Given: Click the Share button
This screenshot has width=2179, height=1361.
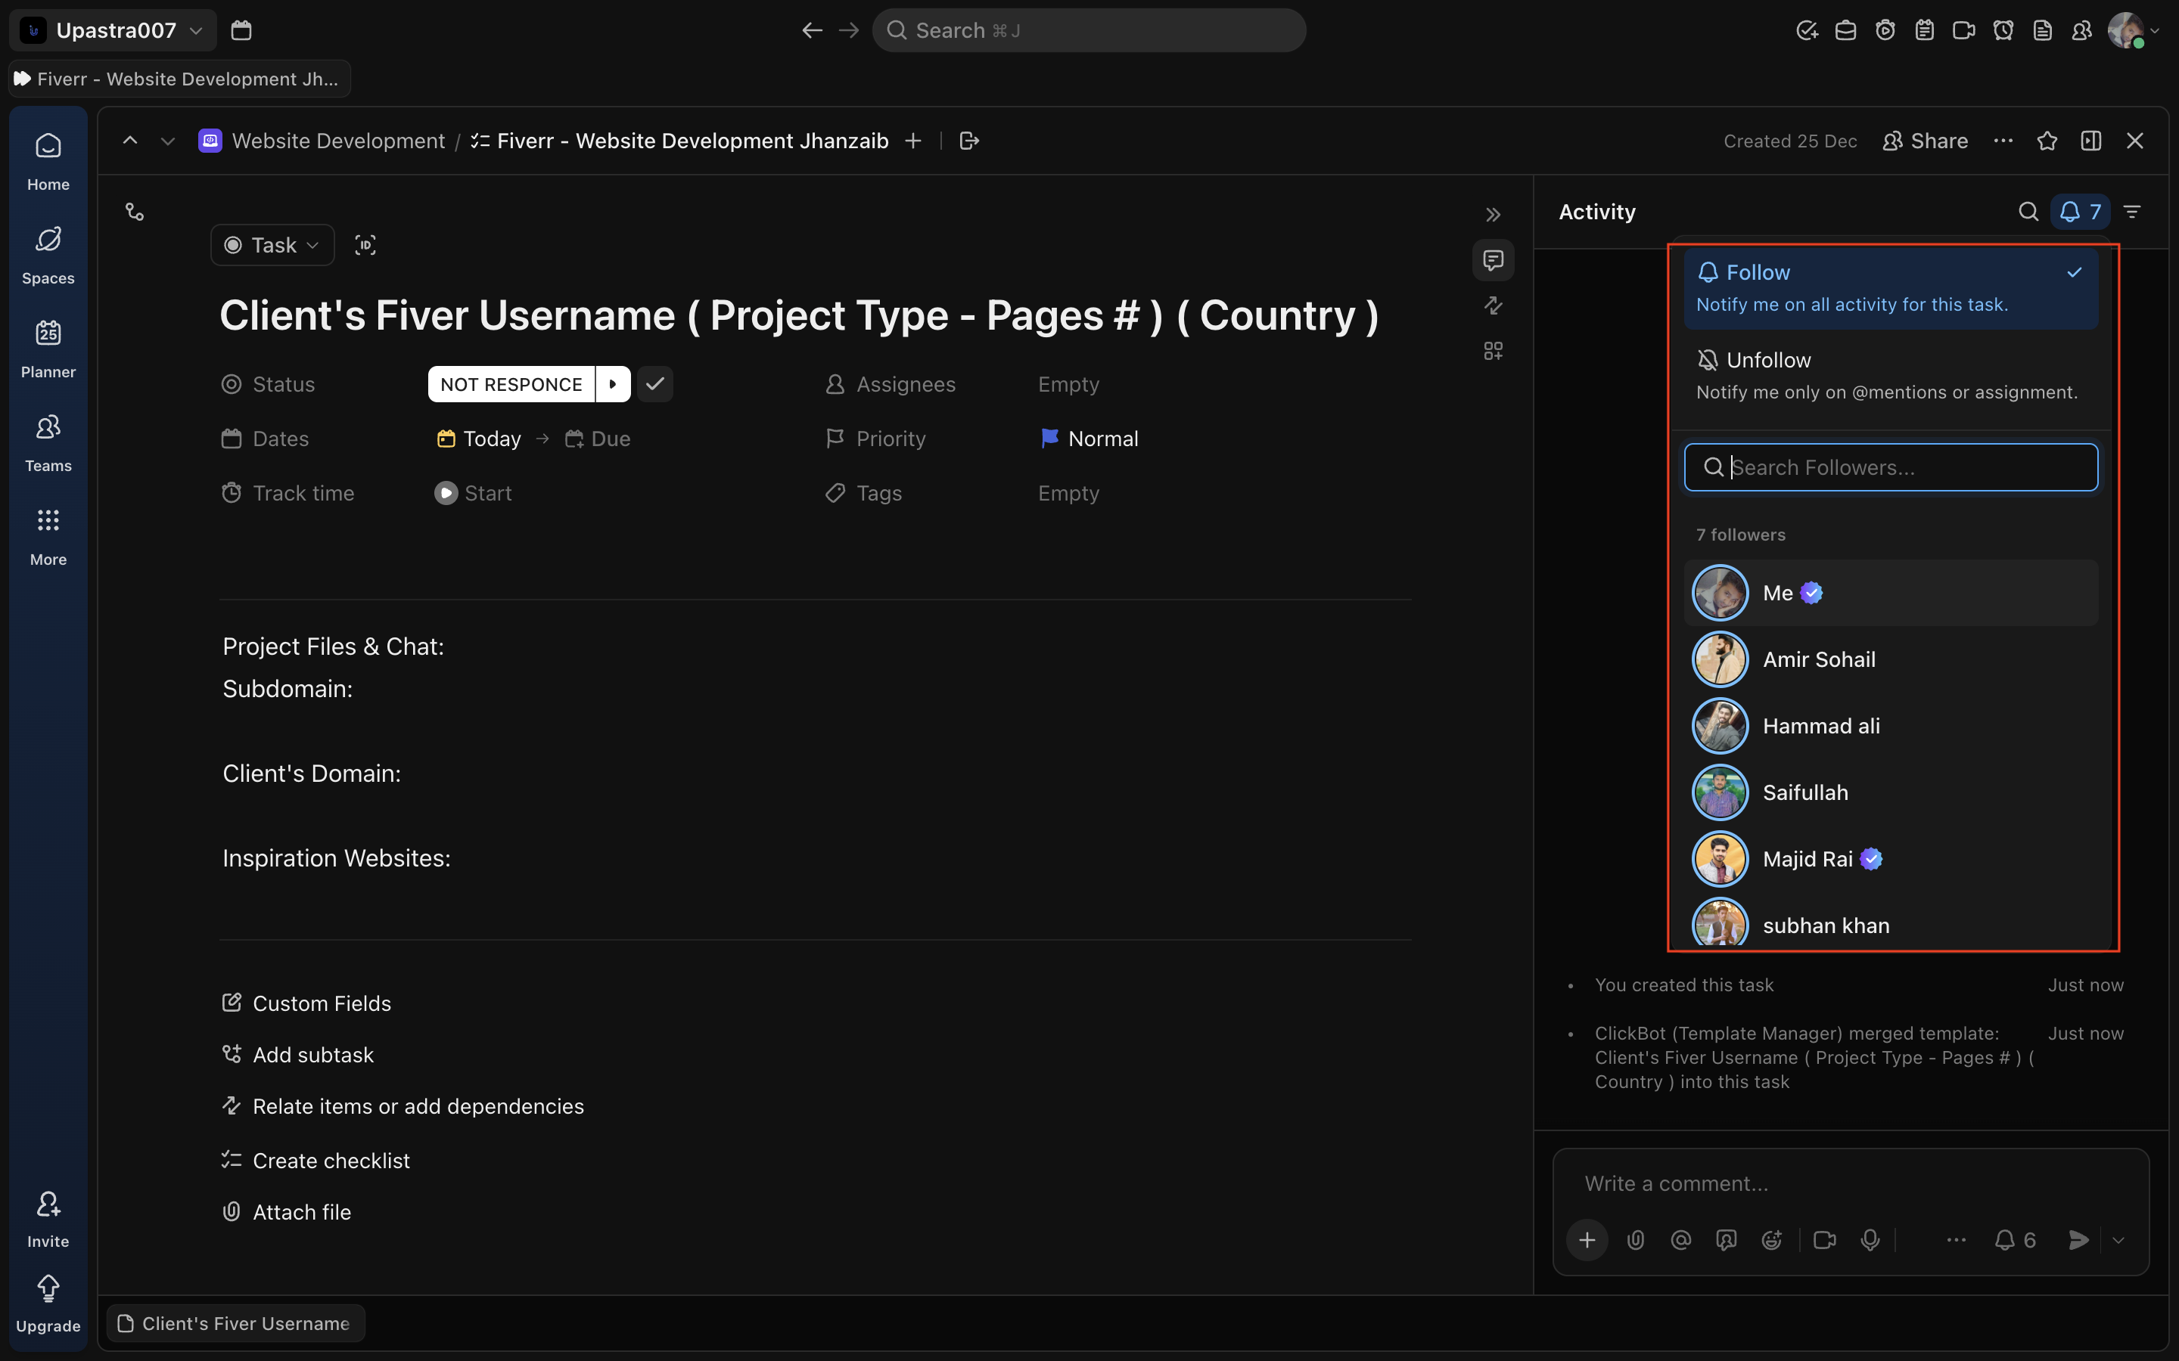Looking at the screenshot, I should (1925, 141).
